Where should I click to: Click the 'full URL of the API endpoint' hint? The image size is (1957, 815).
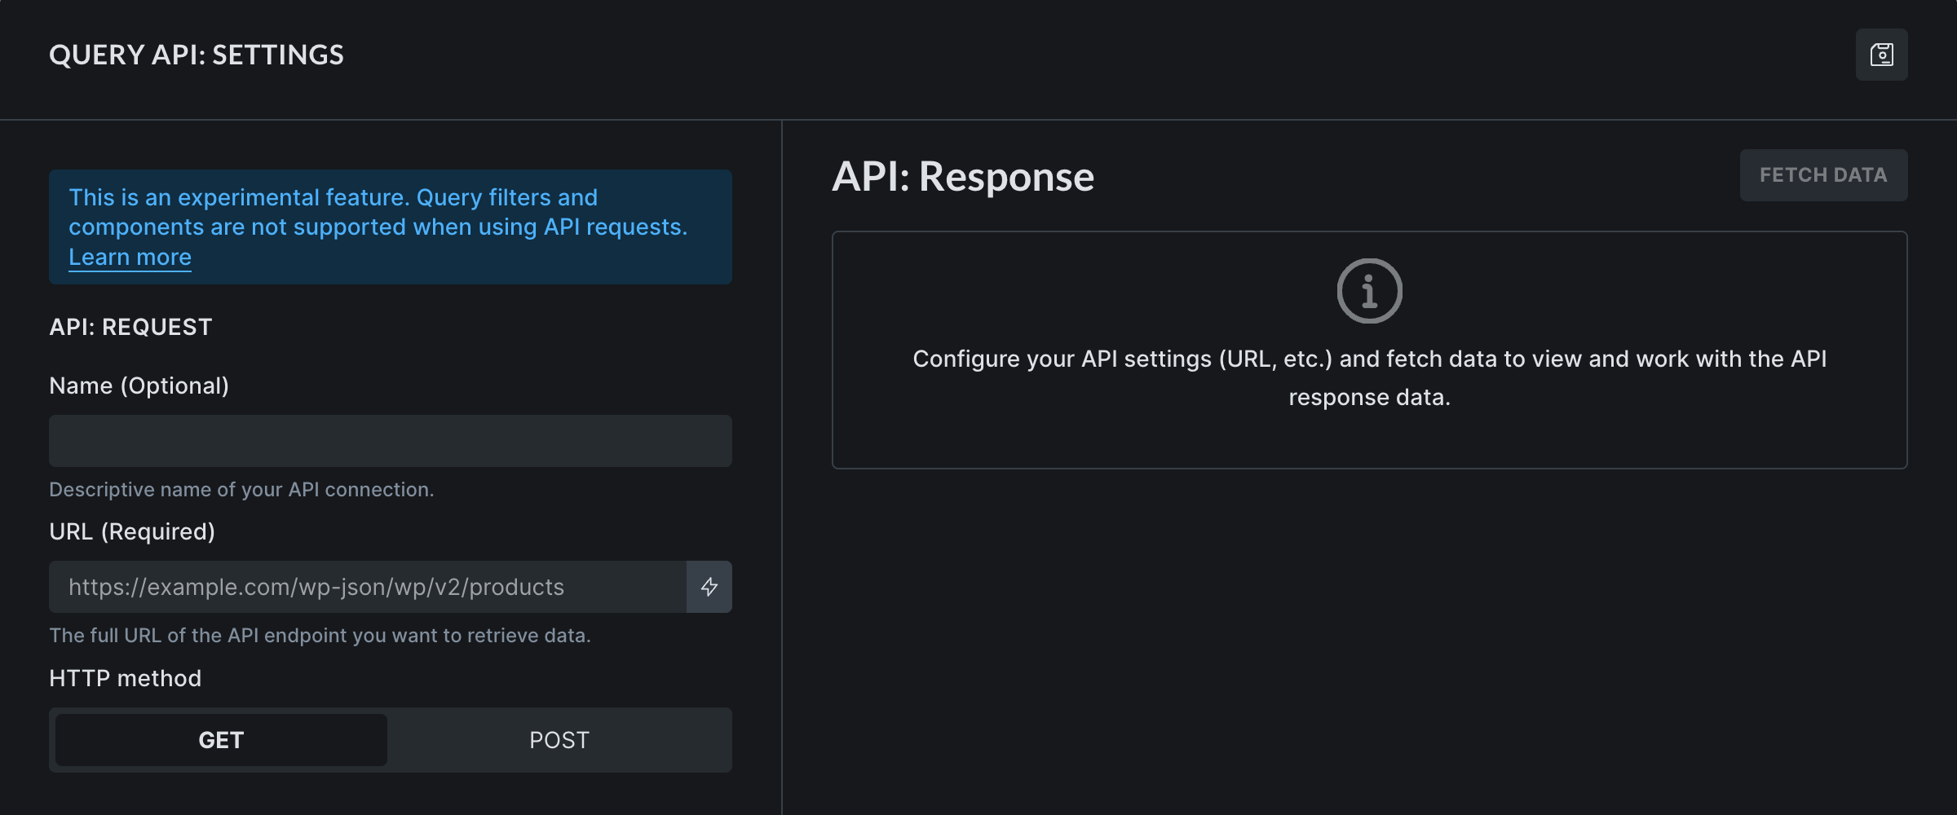320,635
